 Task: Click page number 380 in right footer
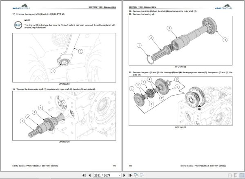point(131,166)
